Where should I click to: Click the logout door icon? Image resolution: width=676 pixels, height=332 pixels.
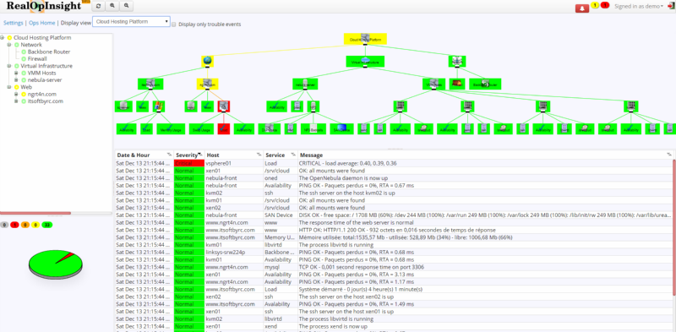point(671,6)
